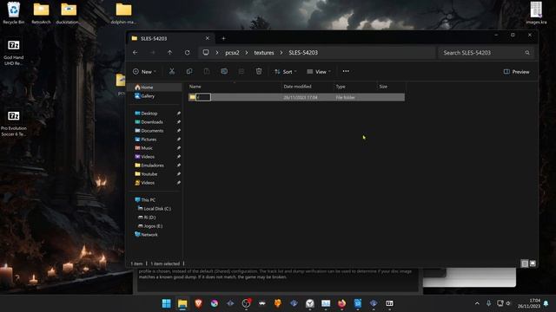Close the SLES-54203 tab
Screen dimensions: 556x312
(x=208, y=38)
